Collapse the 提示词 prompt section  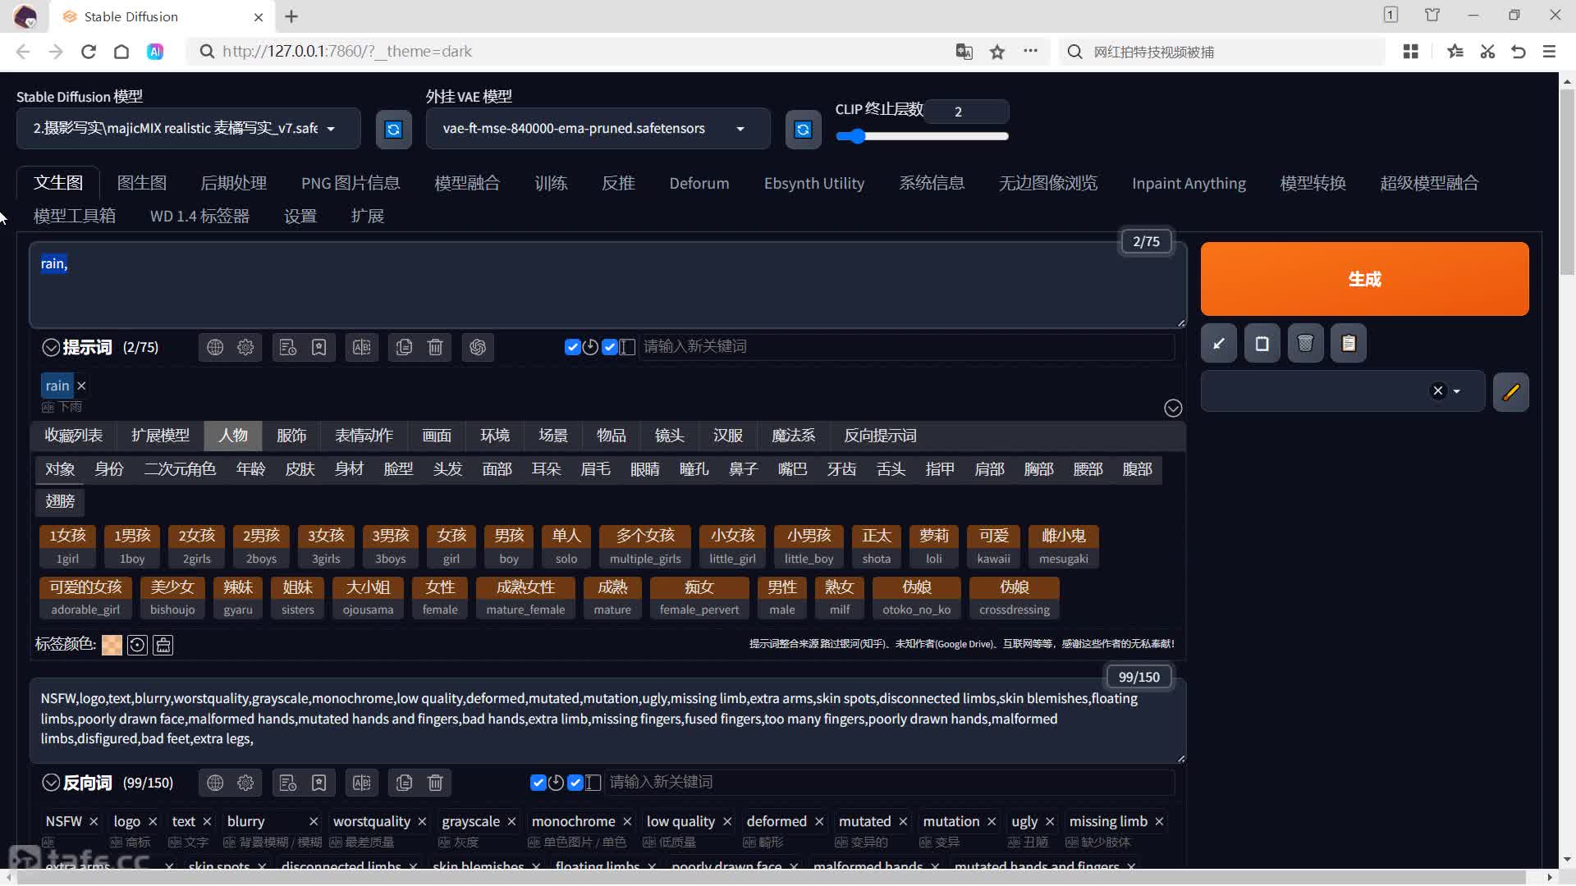(51, 347)
